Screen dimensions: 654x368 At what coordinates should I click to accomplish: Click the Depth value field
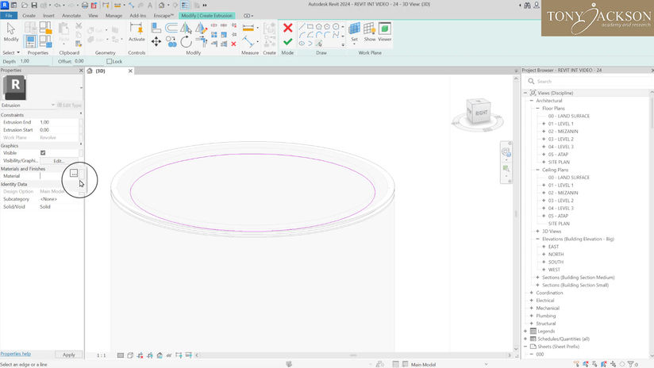[35, 61]
